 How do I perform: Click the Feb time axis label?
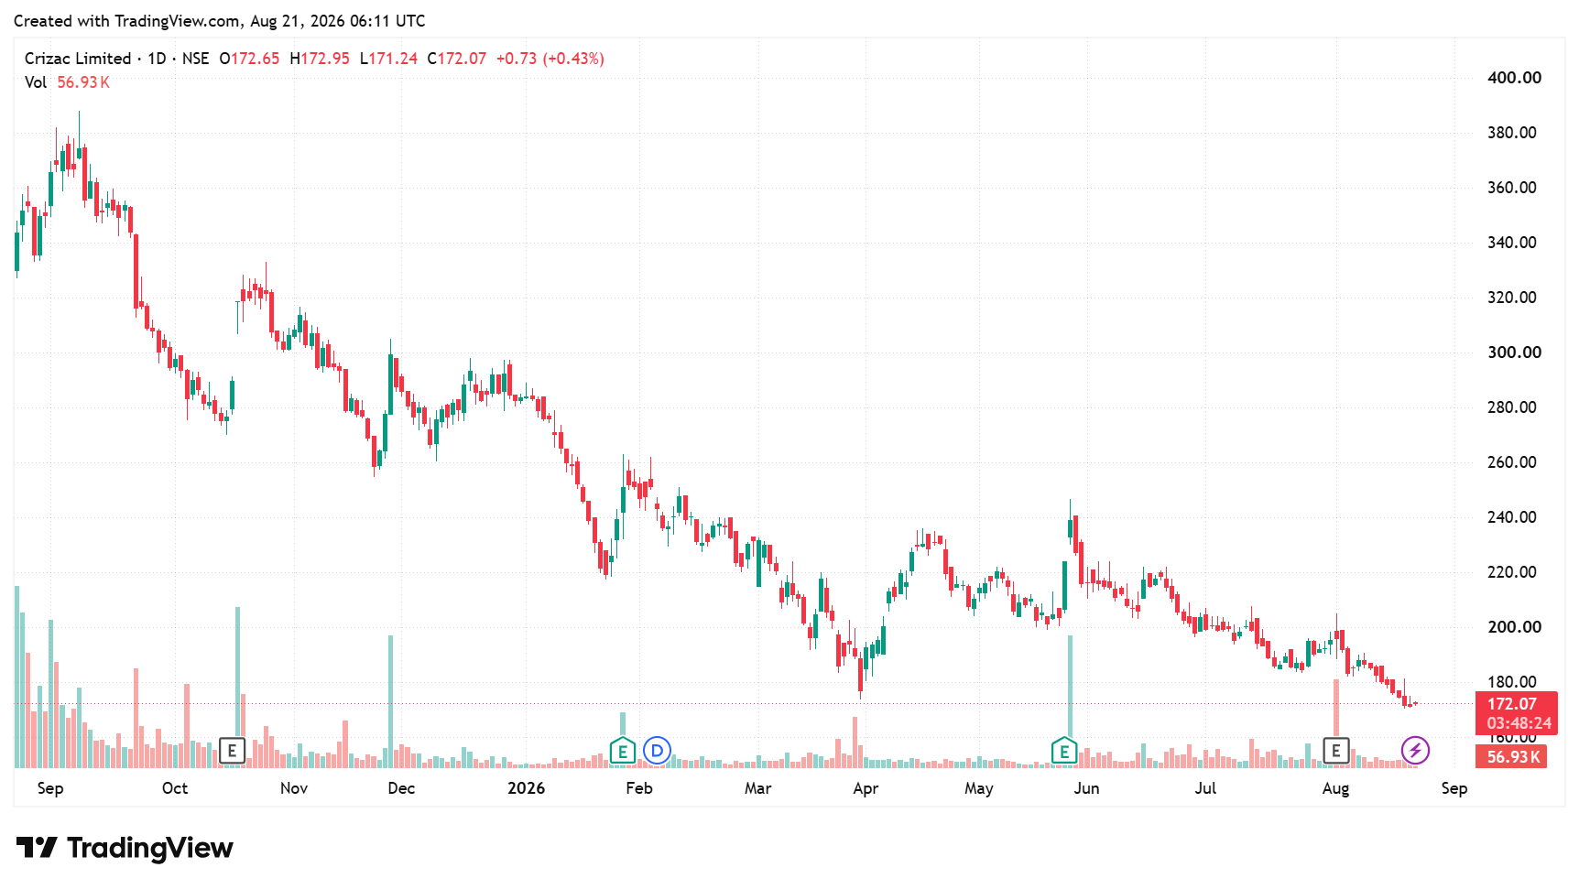[639, 788]
